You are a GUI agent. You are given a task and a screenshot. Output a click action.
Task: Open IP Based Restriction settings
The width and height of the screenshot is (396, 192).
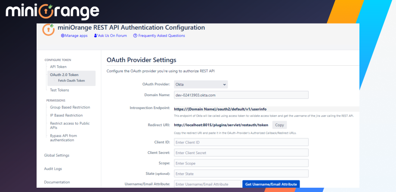point(66,116)
